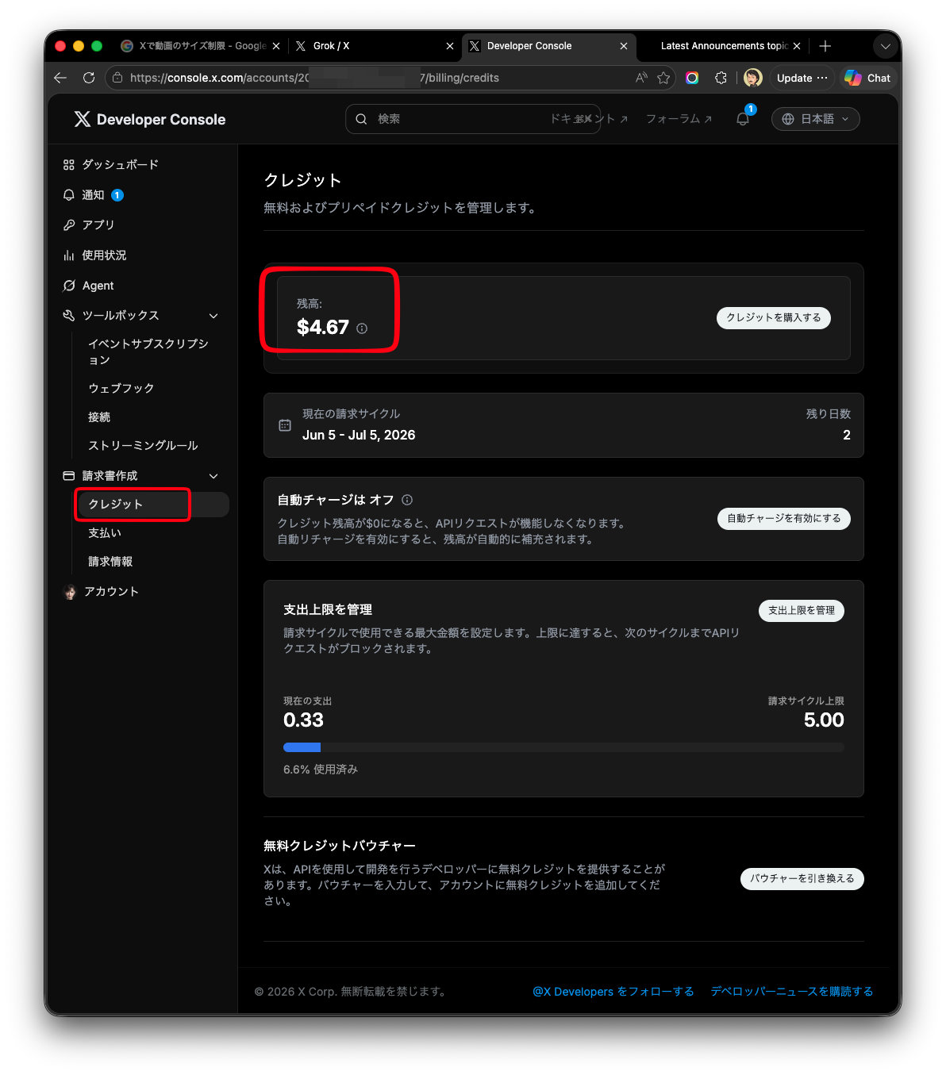Screen dimensions: 946x1075
Task: Click the 使用状況 bar chart icon
Action: 69,255
